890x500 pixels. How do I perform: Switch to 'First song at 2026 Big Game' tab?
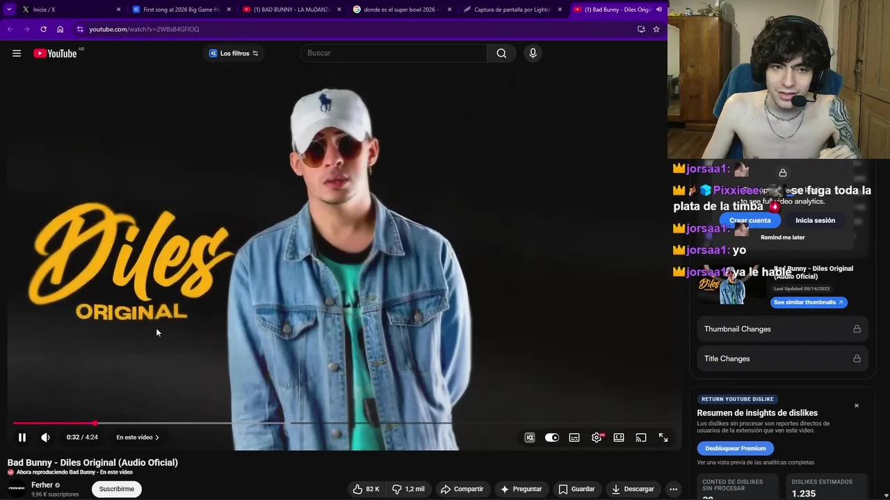pyautogui.click(x=181, y=10)
